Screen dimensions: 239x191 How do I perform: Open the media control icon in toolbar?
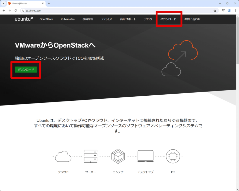tap(223, 10)
